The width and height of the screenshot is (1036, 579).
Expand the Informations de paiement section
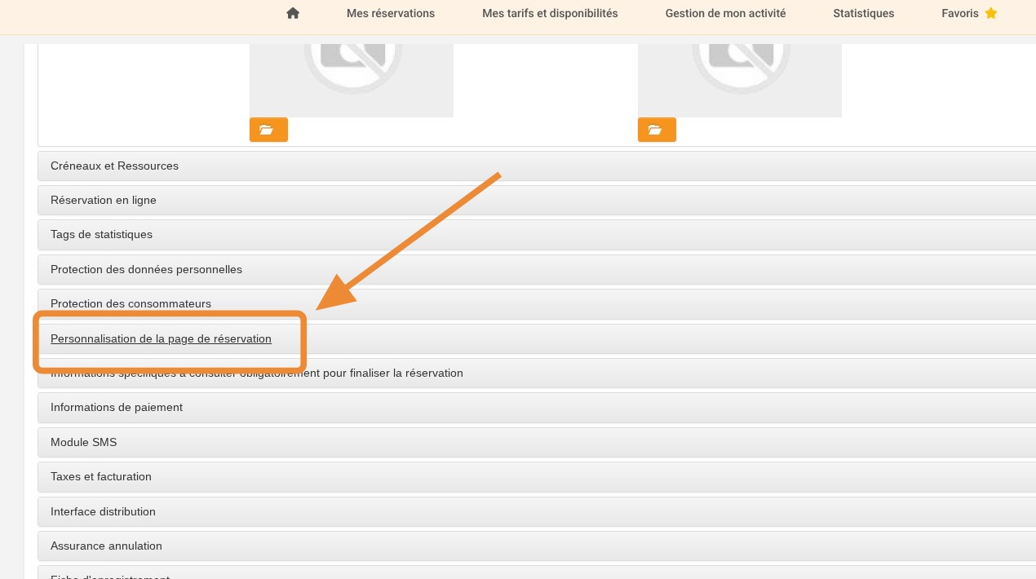tap(537, 407)
